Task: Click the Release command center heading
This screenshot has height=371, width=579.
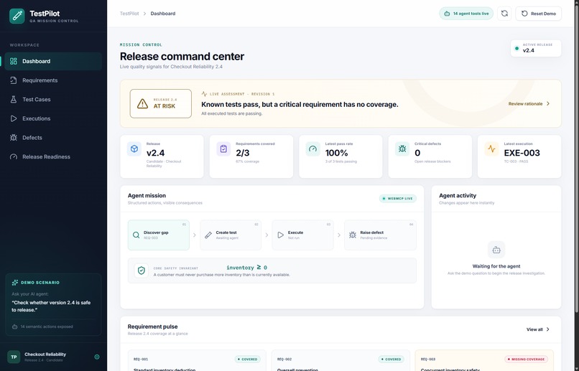Action: (182, 57)
